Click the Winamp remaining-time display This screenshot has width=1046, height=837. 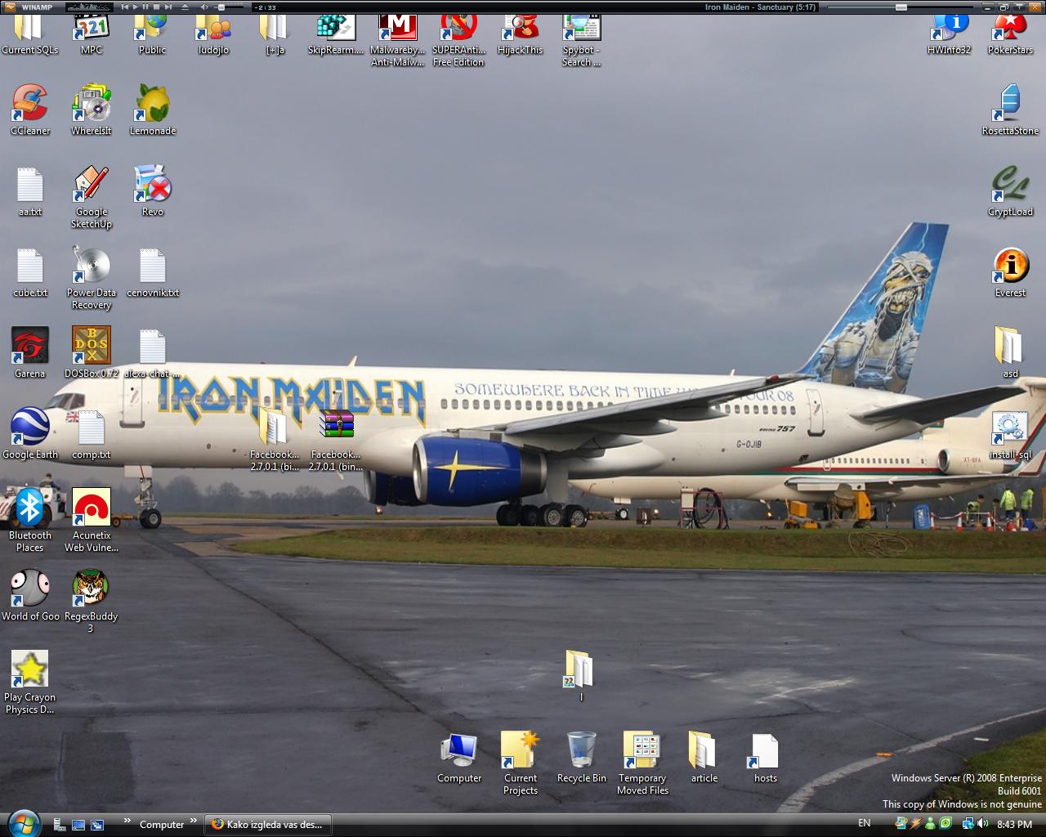[265, 7]
